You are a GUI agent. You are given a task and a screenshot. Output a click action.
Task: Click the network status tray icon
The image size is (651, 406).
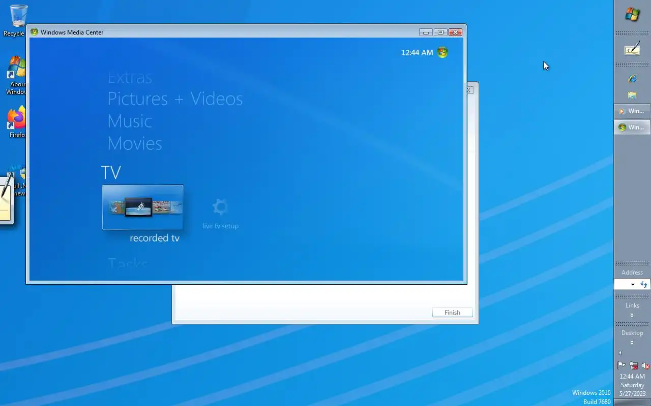[x=634, y=365]
